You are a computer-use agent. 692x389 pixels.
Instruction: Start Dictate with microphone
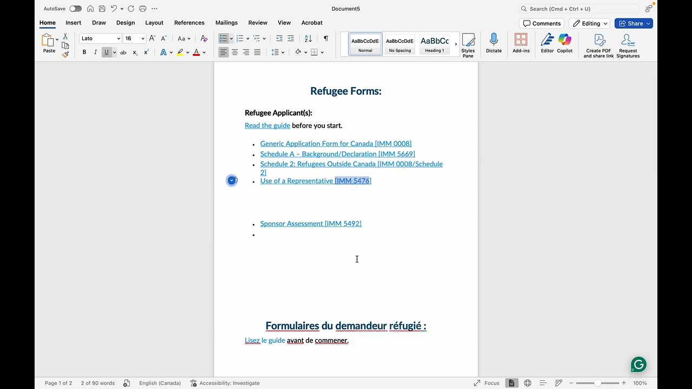point(494,43)
